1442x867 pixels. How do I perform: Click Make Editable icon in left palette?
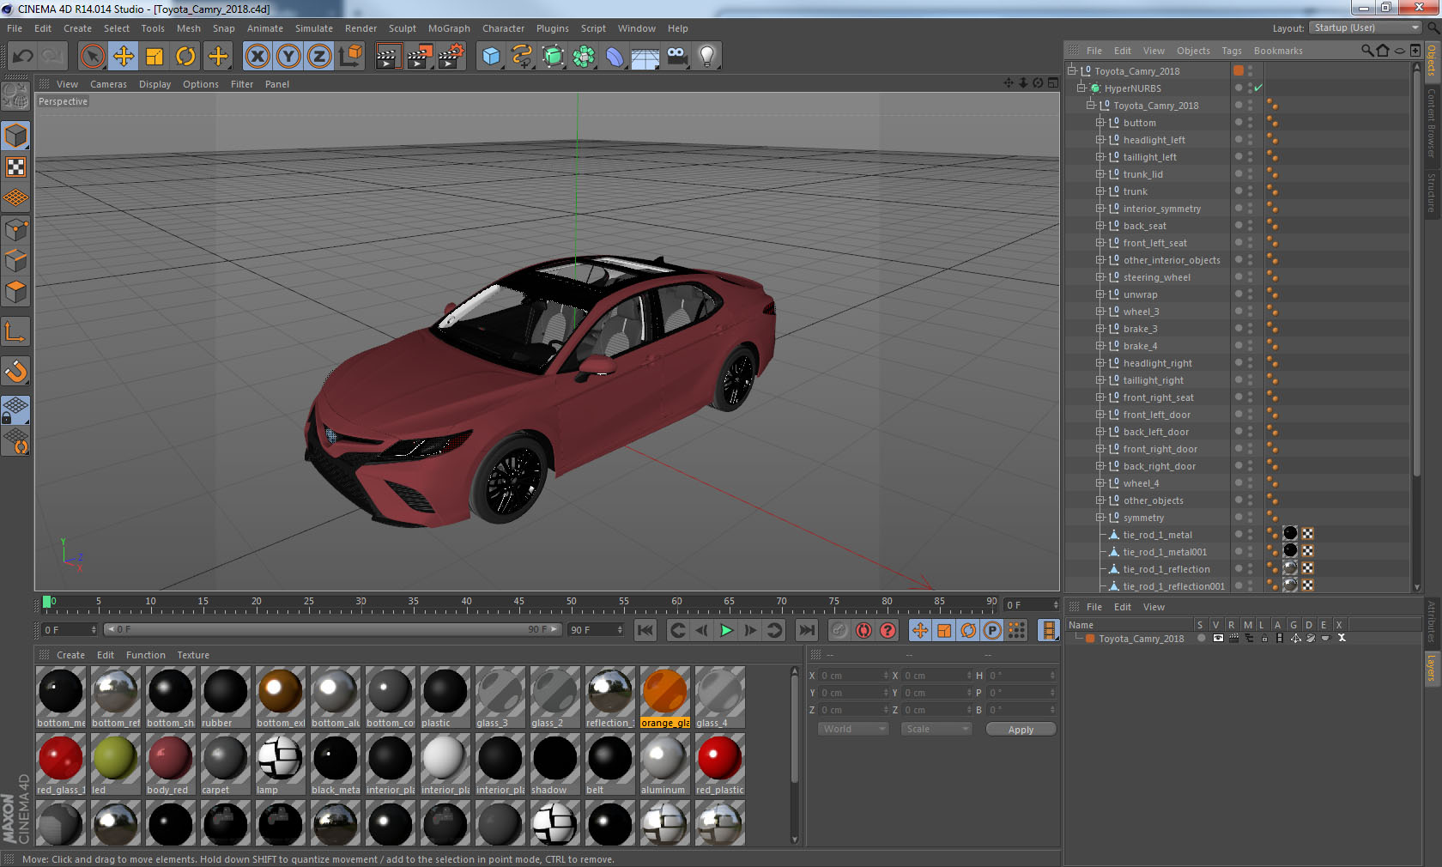pos(15,96)
